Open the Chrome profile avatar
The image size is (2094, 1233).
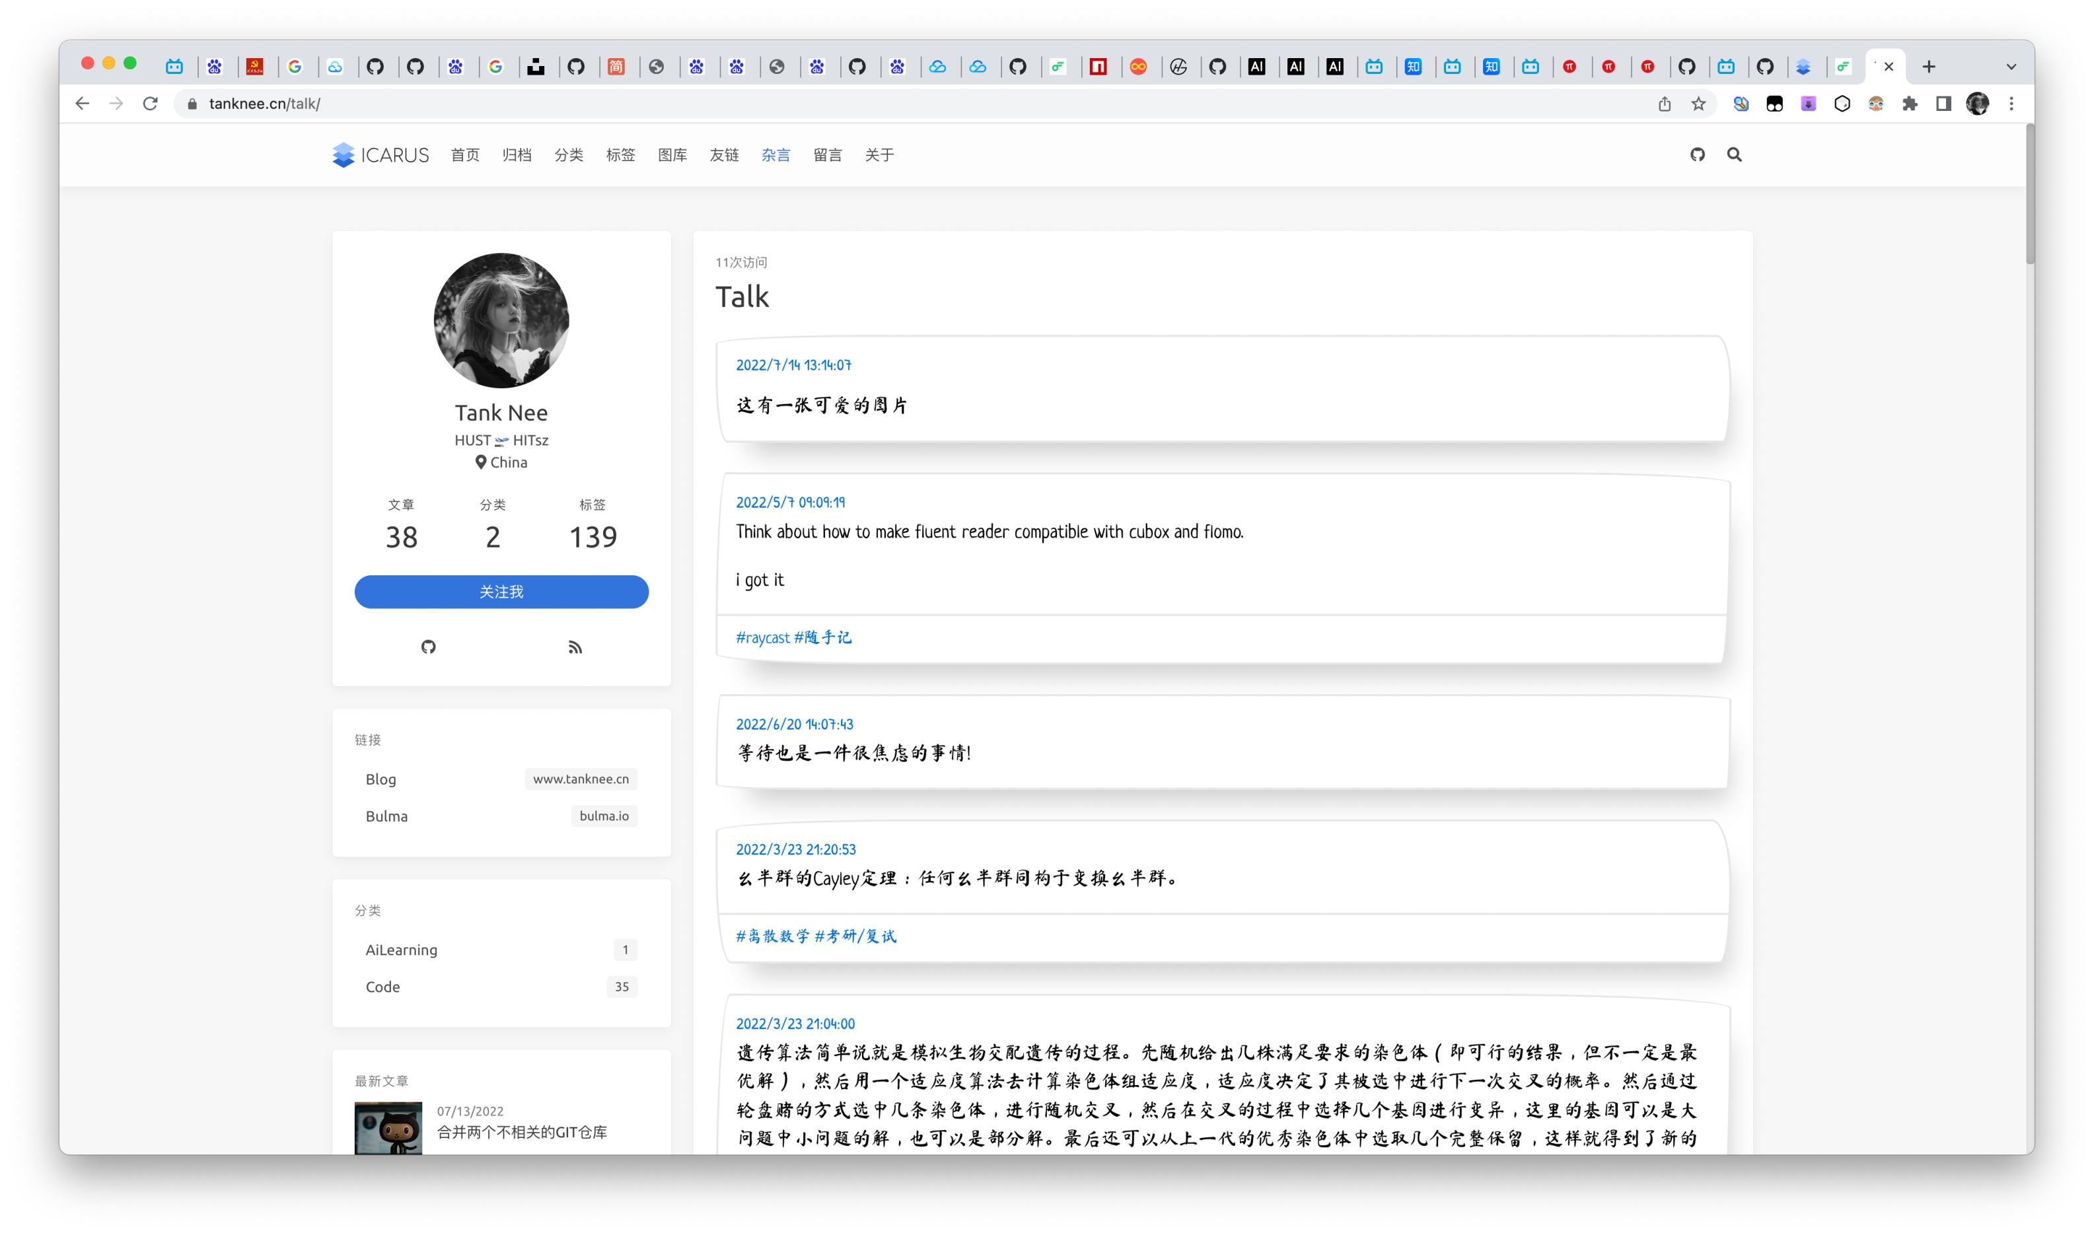1978,104
